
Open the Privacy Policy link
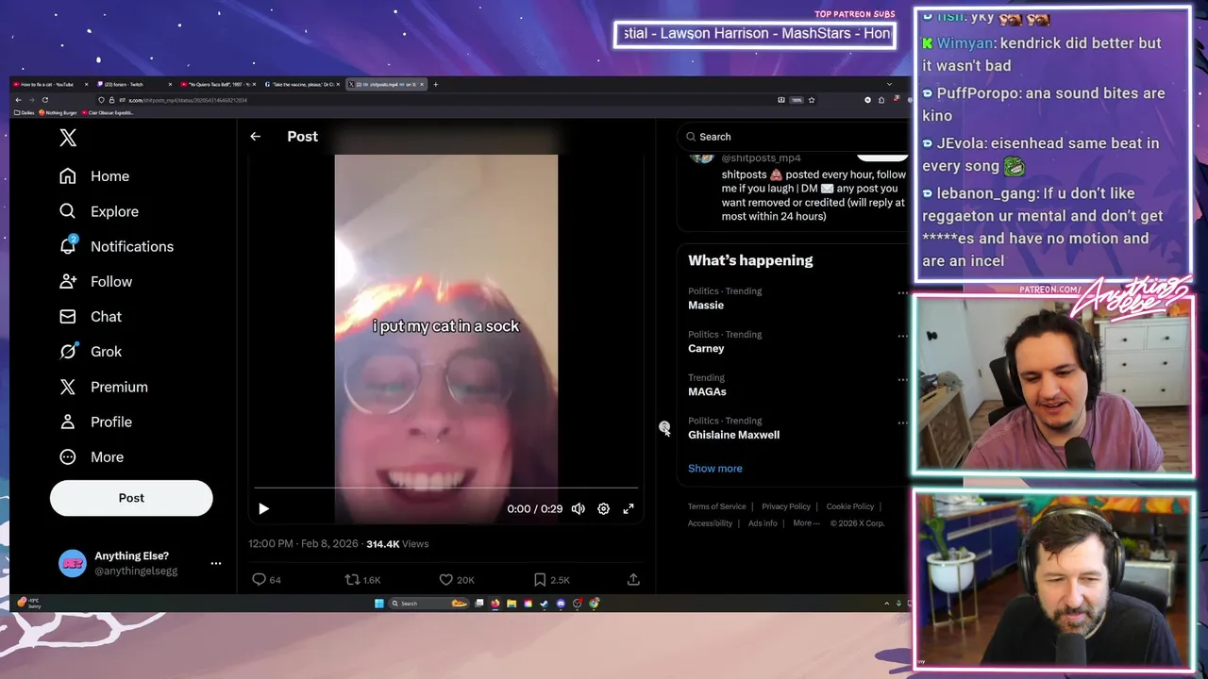click(x=786, y=506)
